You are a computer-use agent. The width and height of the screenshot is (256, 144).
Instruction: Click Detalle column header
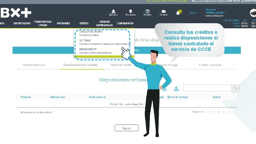point(217,97)
